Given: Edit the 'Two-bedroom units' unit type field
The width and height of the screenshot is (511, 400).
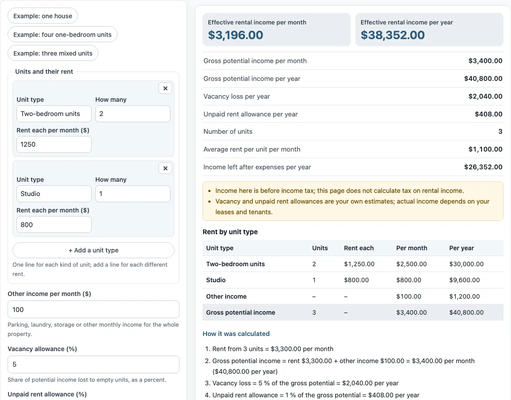Looking at the screenshot, I should point(54,114).
